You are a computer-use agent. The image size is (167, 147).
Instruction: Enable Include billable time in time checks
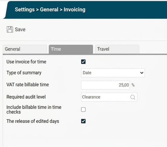(83, 110)
